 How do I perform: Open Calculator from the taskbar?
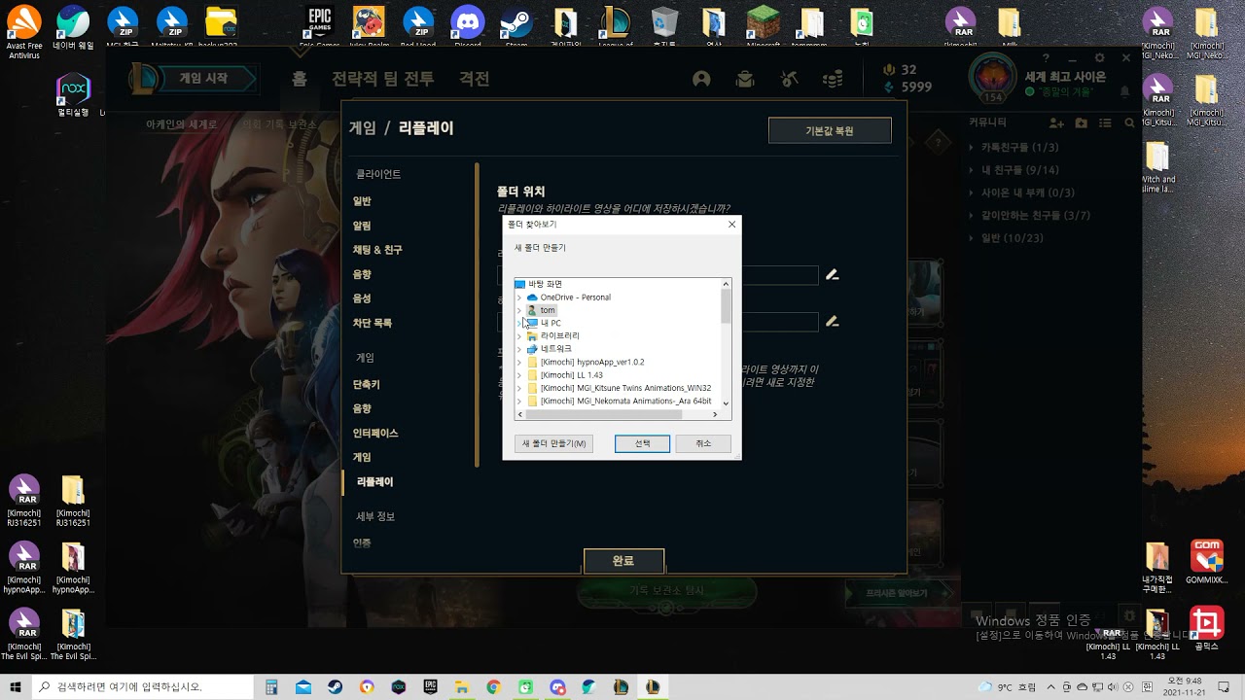click(x=272, y=687)
